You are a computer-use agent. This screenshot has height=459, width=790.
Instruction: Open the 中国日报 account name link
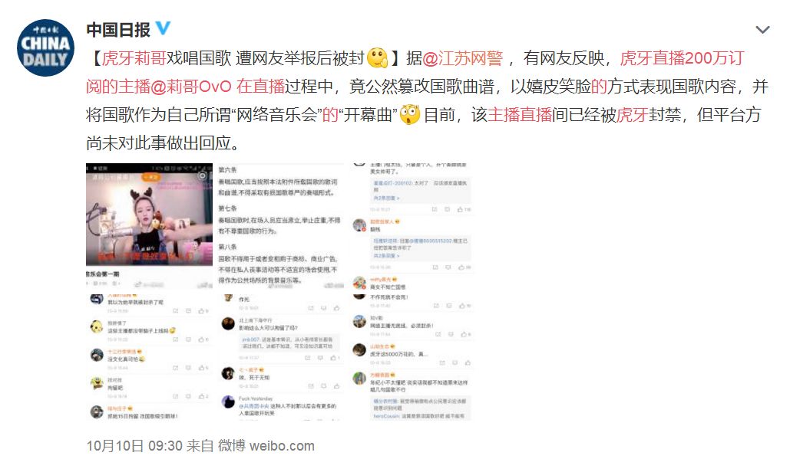coord(118,30)
